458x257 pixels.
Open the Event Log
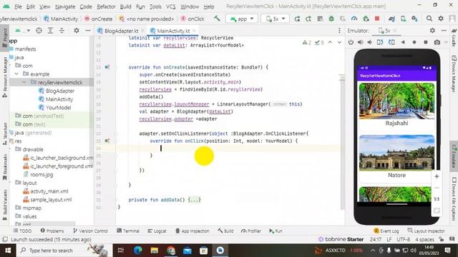coord(386,231)
